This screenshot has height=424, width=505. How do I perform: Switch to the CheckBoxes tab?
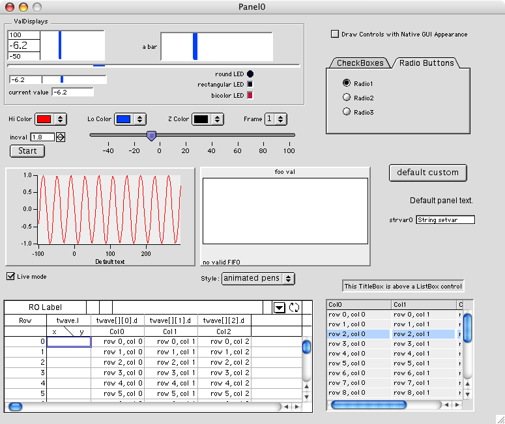(x=360, y=63)
